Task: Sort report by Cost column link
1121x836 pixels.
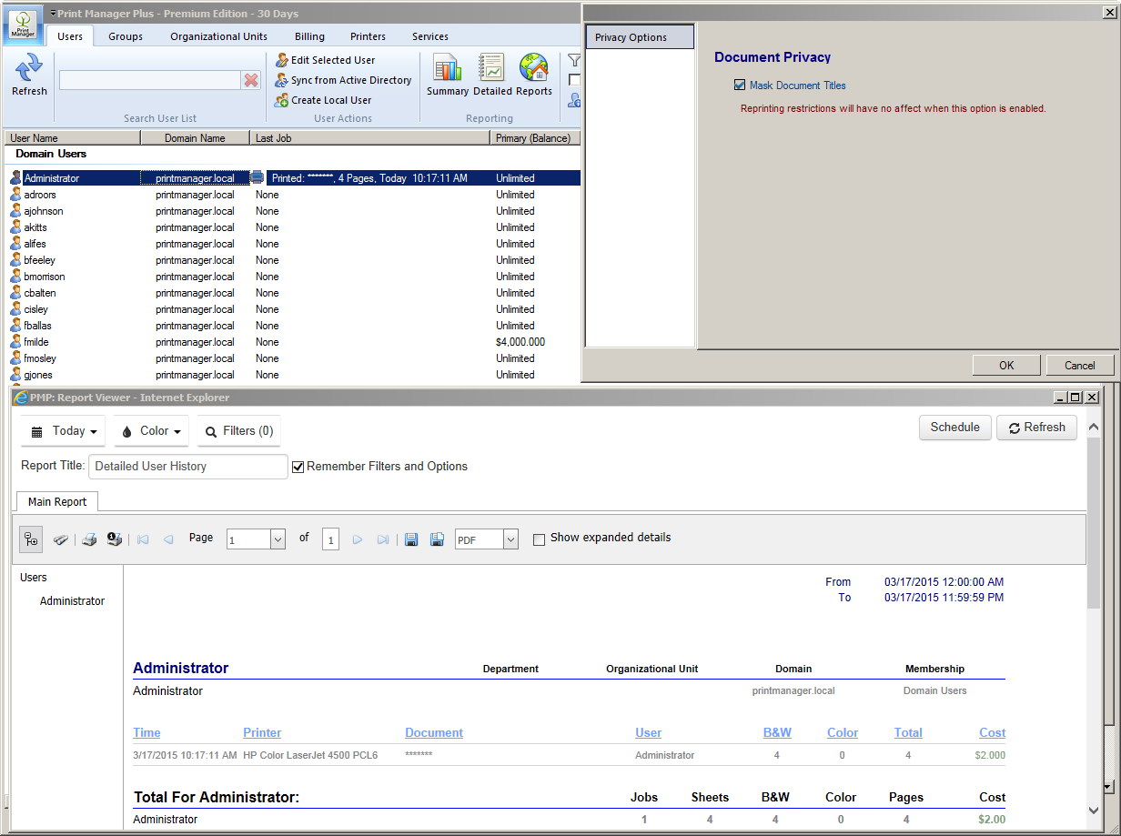Action: pyautogui.click(x=993, y=732)
